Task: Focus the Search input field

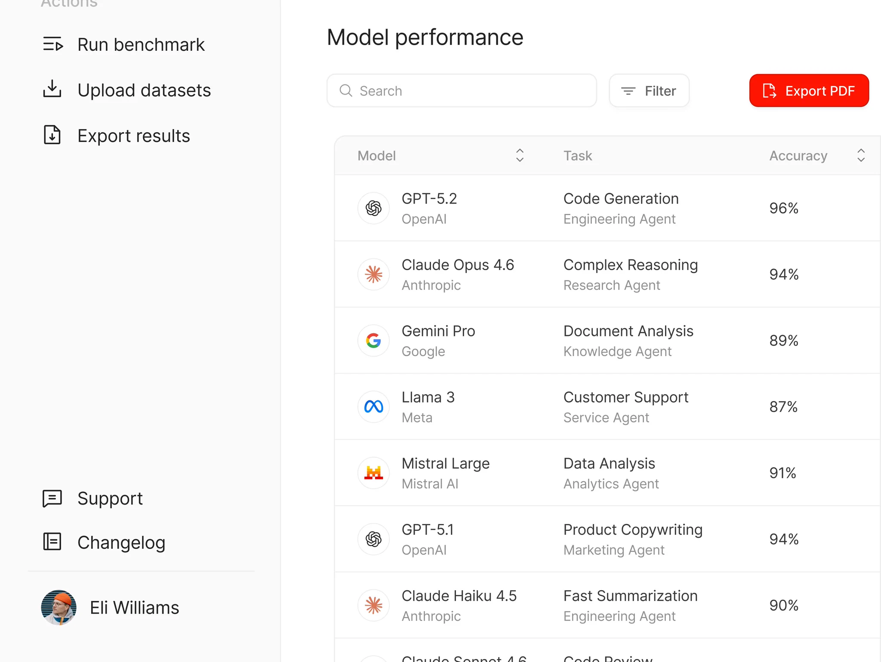Action: coord(462,91)
